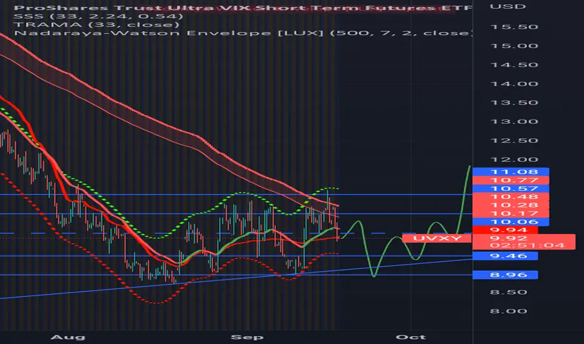Click the UVXY symbol tag
This screenshot has height=344, width=584.
pos(437,238)
